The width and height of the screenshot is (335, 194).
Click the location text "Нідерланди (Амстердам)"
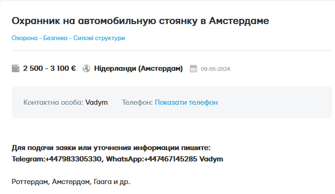coord(138,69)
